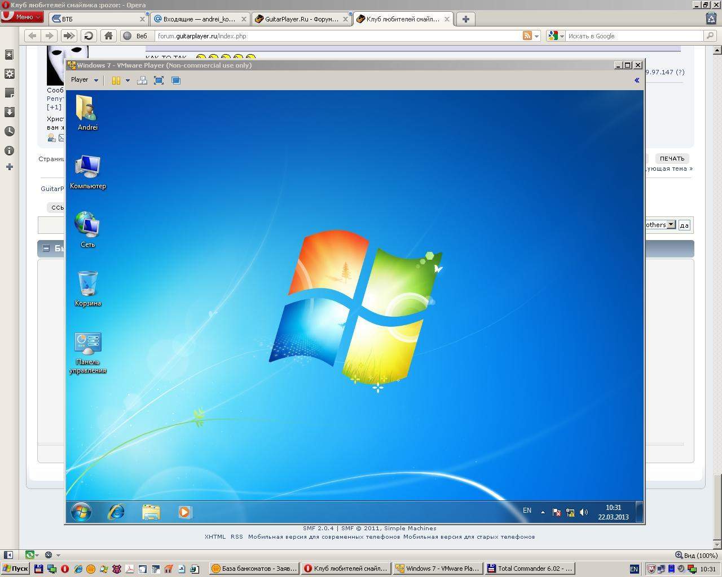This screenshot has height=577, width=722.
Task: Reload the current page in Opera
Action: coord(89,35)
